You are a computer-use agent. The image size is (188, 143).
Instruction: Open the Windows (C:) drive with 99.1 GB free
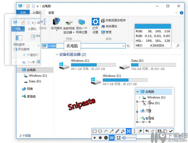[87, 65]
